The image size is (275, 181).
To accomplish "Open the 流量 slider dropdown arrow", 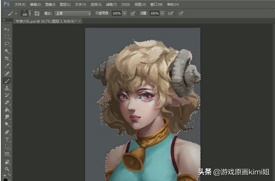I will tap(162, 13).
